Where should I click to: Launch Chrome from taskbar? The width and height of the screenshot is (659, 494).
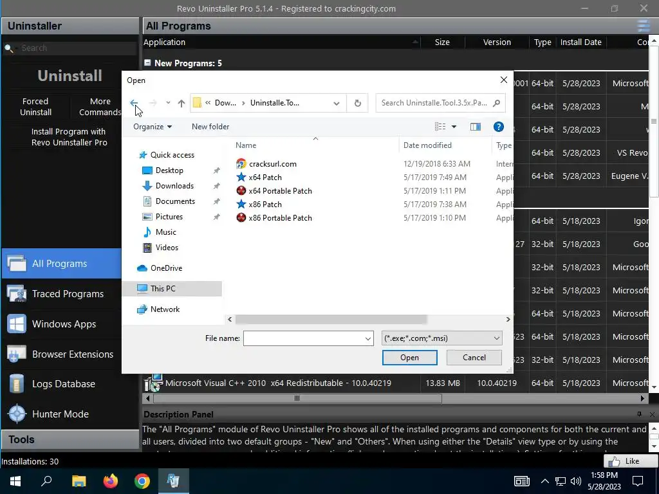click(142, 481)
